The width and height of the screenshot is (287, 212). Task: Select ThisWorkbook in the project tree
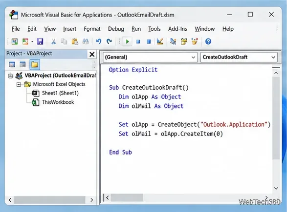[58, 102]
